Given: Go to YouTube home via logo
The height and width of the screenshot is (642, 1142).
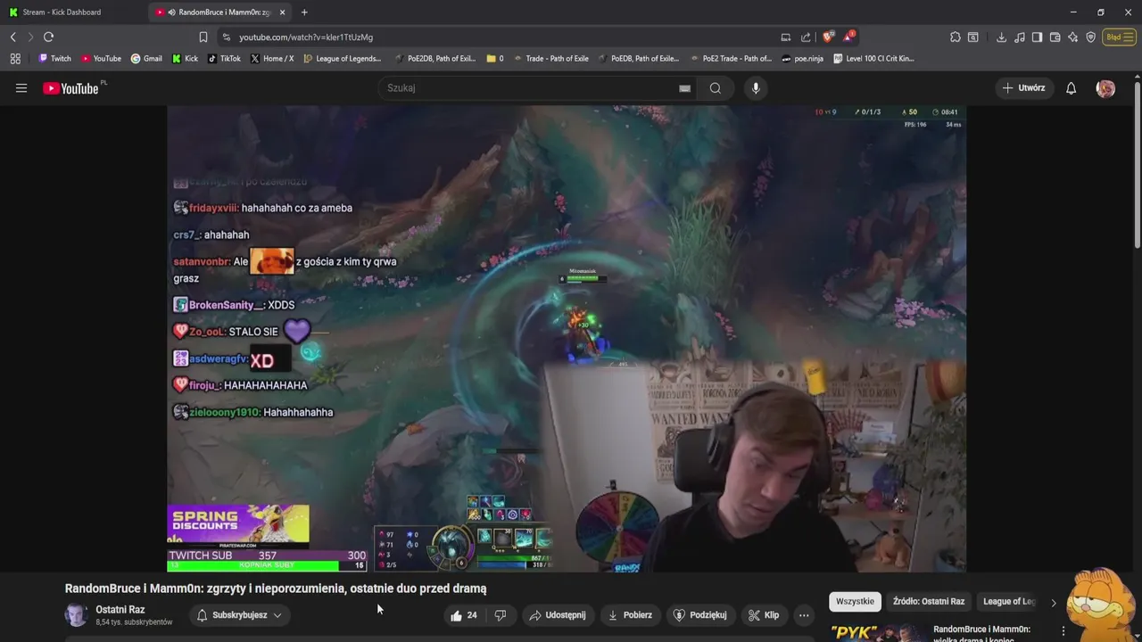Looking at the screenshot, I should pyautogui.click(x=71, y=88).
